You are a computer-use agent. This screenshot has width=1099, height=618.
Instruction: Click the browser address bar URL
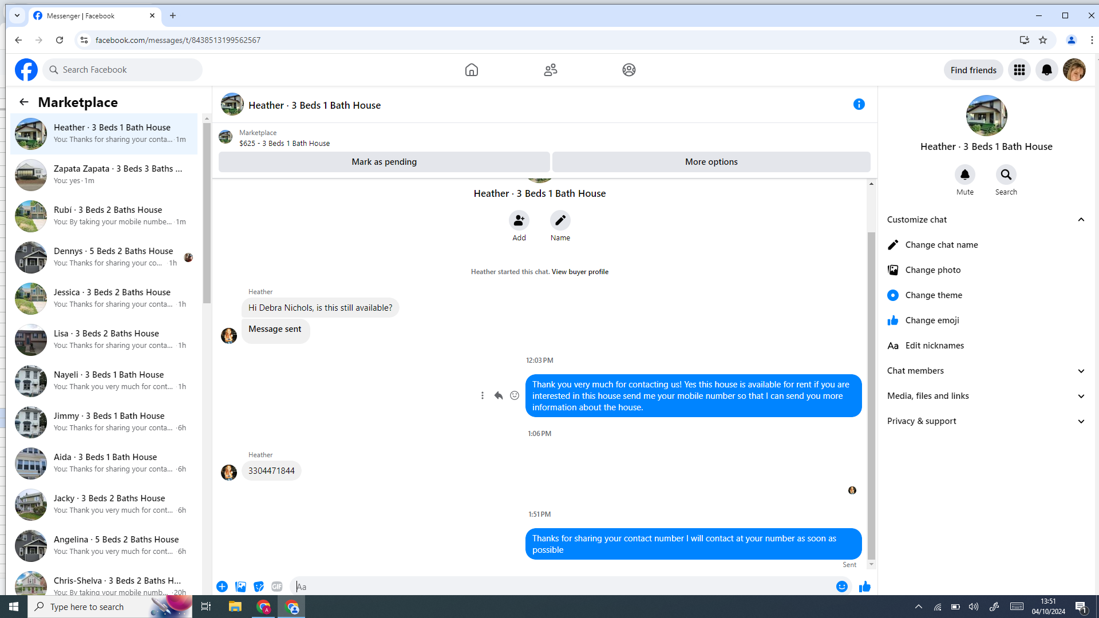178,40
